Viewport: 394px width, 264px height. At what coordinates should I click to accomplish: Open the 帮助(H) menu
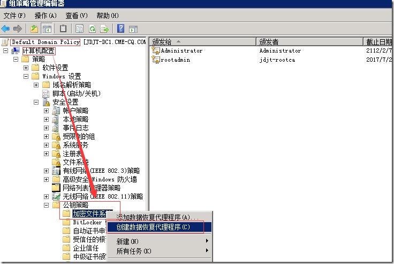[108, 16]
